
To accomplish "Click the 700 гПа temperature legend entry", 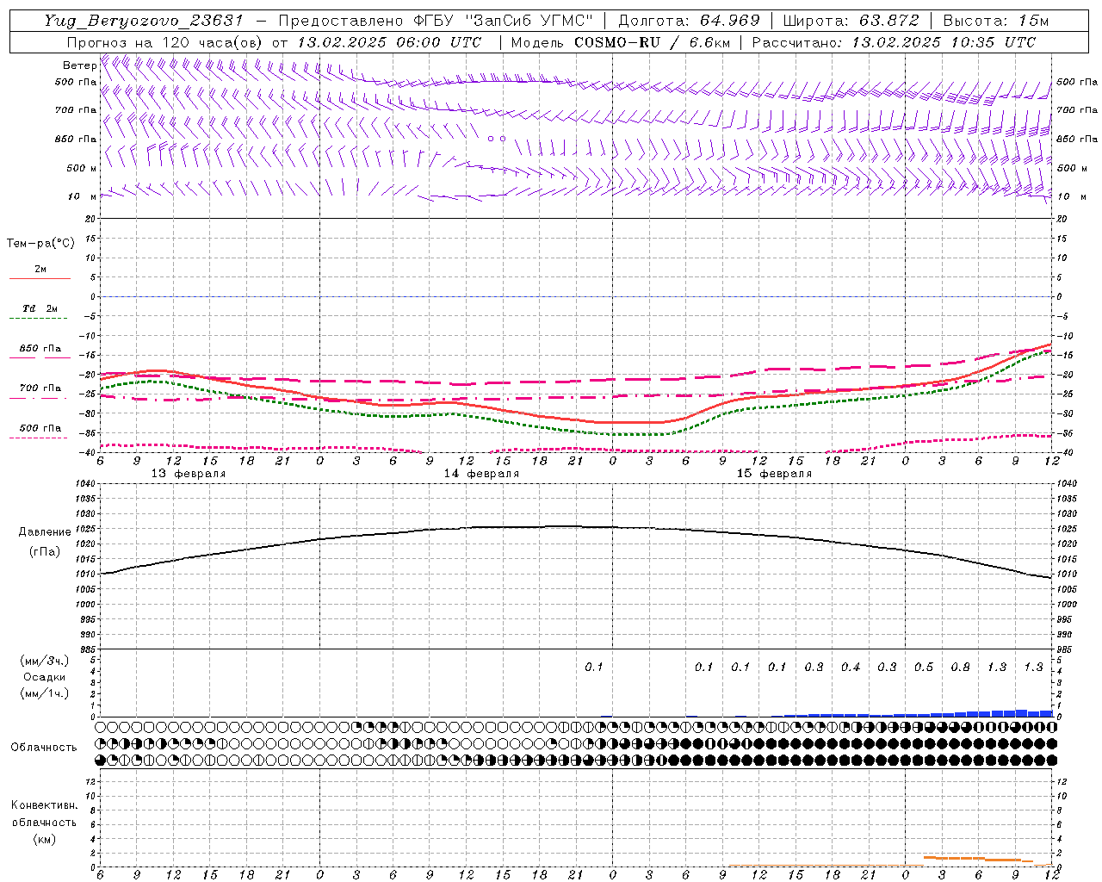I will tap(40, 388).
